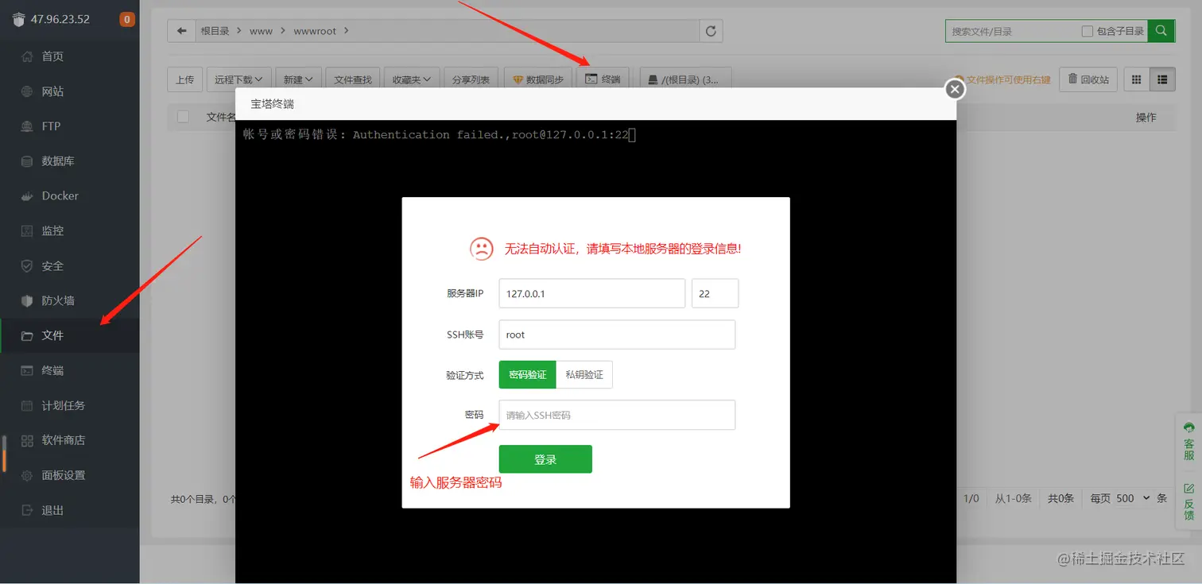Viewport: 1202px width, 584px height.
Task: Open the 计划任务 sidebar item
Action: (x=69, y=406)
